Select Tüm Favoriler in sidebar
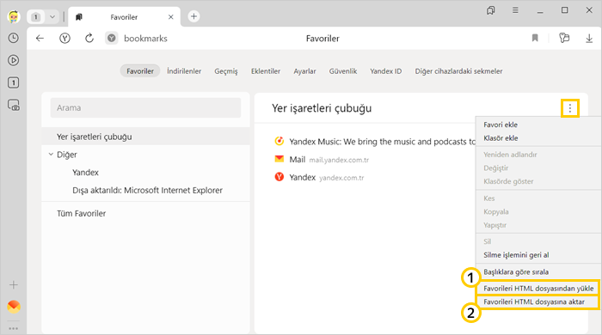The width and height of the screenshot is (602, 335). 81,214
